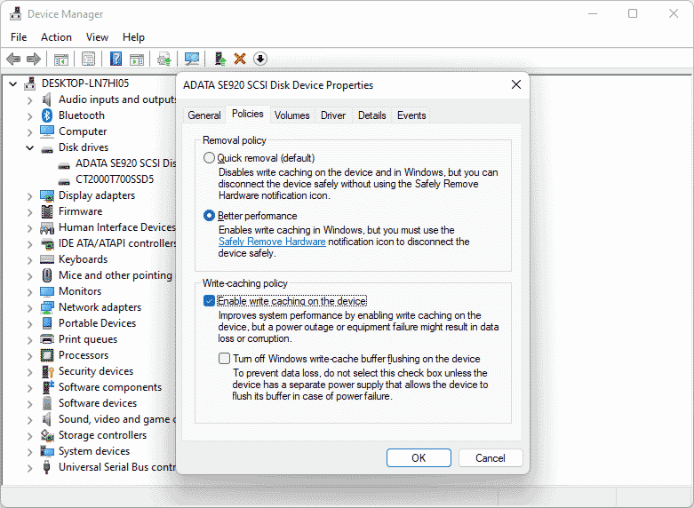Click the Device Manager title bar icon
The image size is (694, 508).
pyautogui.click(x=15, y=13)
